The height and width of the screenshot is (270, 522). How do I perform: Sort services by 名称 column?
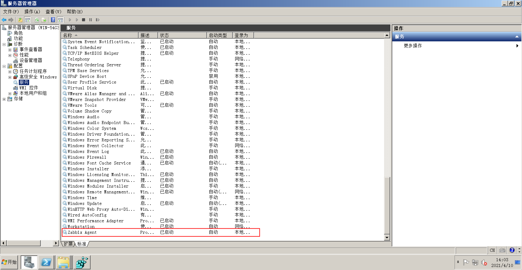(100, 35)
